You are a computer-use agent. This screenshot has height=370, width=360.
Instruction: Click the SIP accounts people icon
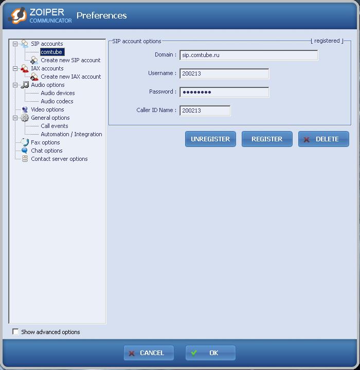(x=24, y=44)
